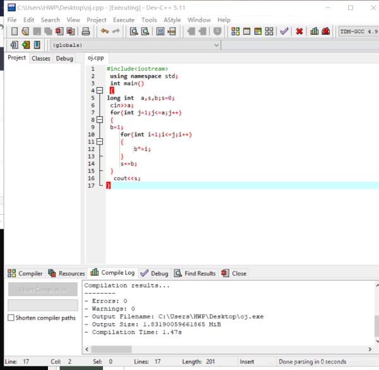
Task: Collapse the code fold at line 8
Action: click(100, 119)
